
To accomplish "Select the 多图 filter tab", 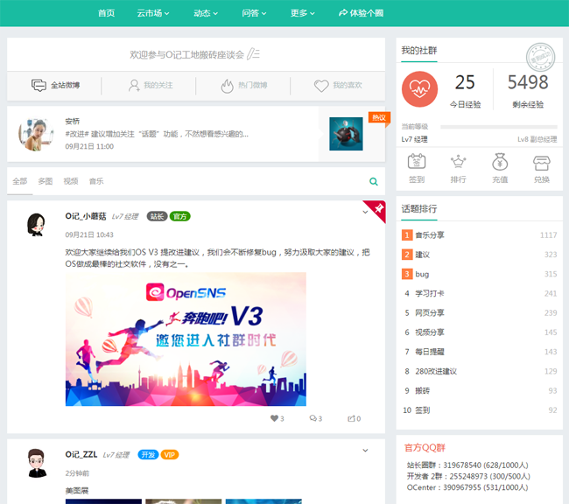I will [46, 181].
